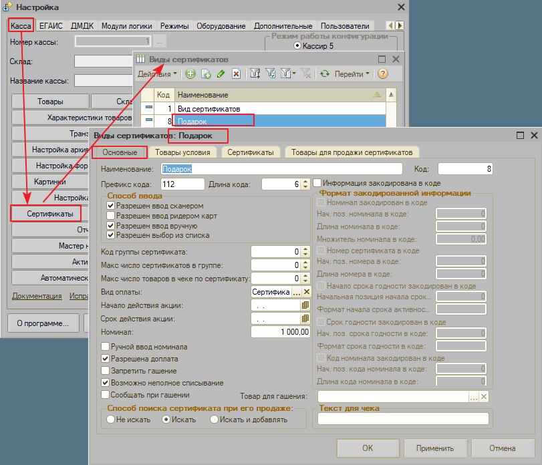
Task: Click into the Префикс кода input field
Action: pos(182,184)
